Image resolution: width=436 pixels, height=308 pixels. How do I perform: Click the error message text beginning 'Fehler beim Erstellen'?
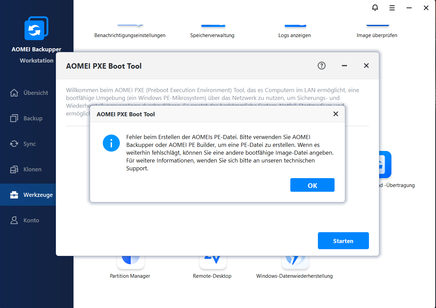(x=230, y=153)
